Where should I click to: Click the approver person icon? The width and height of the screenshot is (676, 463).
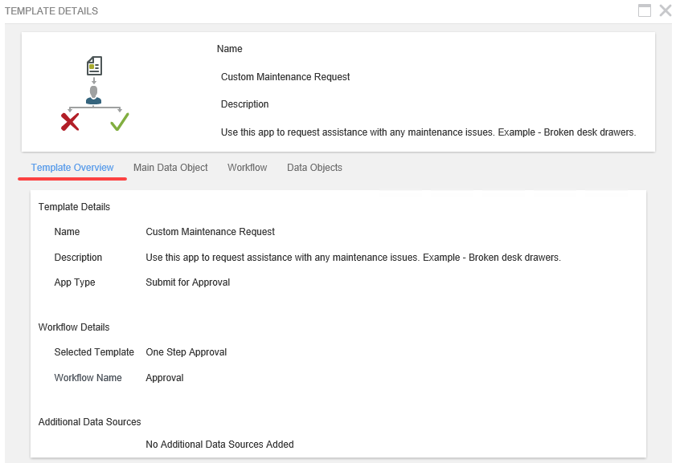click(x=94, y=95)
